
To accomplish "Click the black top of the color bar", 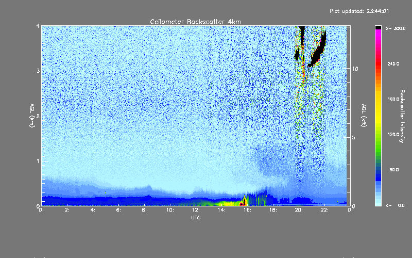I will 378,27.
